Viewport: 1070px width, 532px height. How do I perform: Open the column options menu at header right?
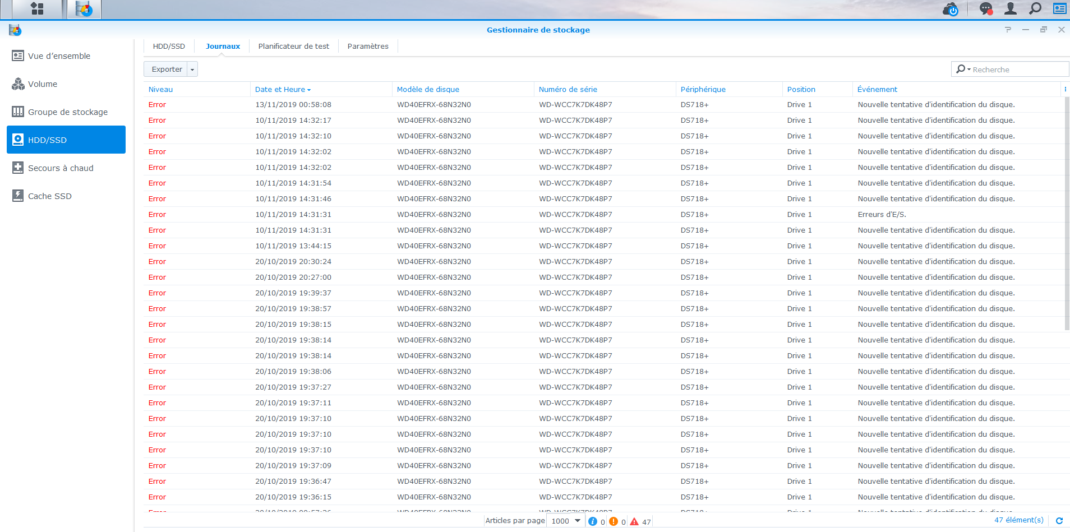(1065, 89)
